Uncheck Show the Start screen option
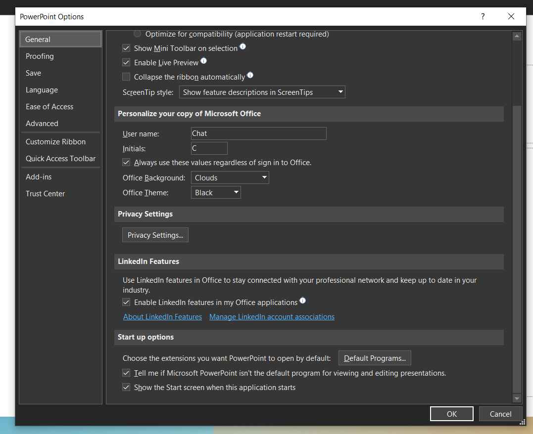The image size is (533, 434). coord(126,387)
